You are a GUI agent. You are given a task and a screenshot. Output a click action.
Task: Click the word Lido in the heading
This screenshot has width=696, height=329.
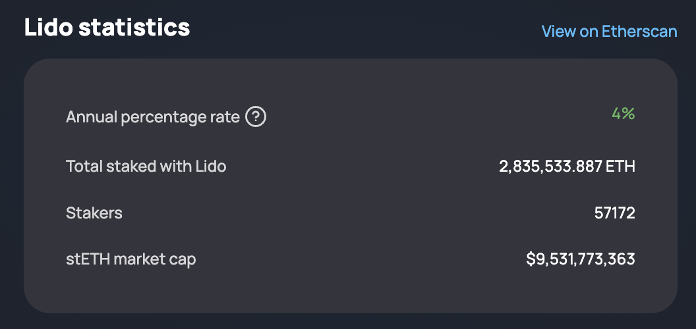48,28
